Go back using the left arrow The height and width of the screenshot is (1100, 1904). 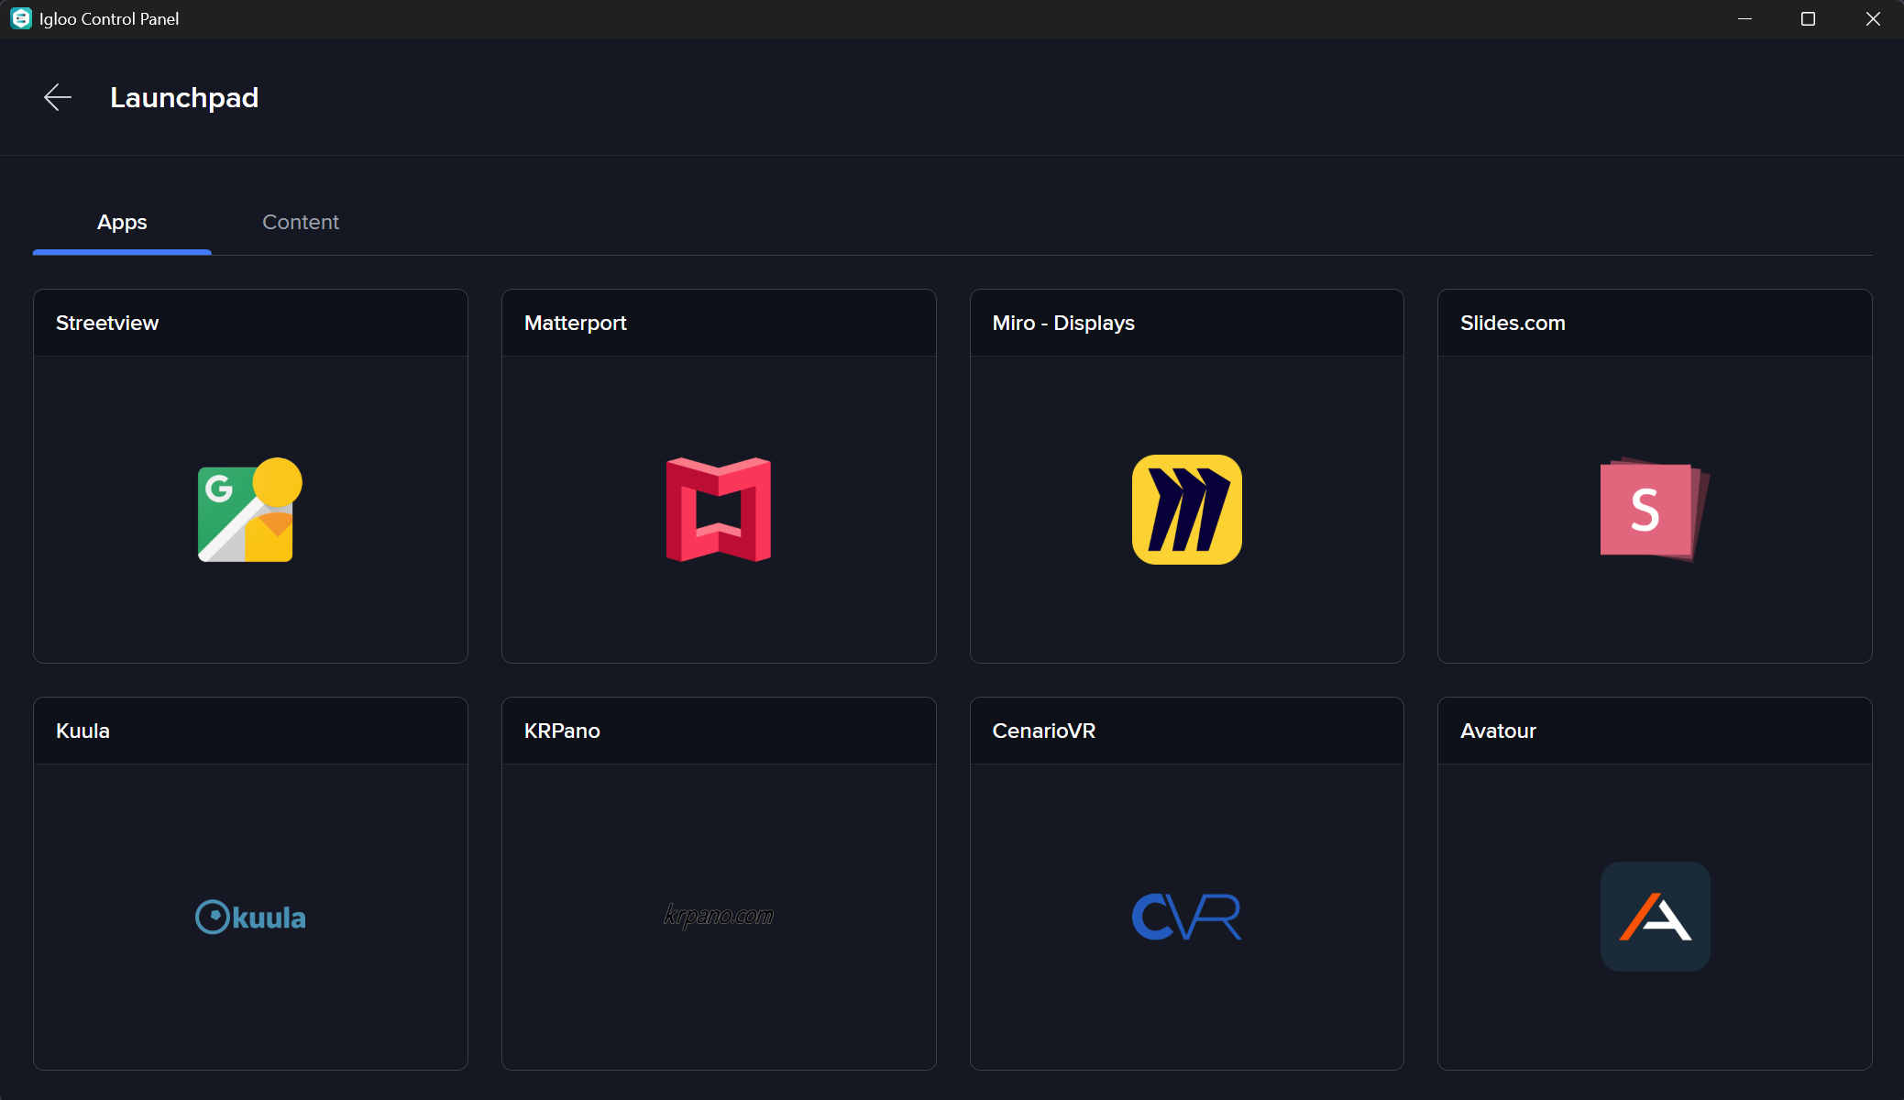coord(58,97)
